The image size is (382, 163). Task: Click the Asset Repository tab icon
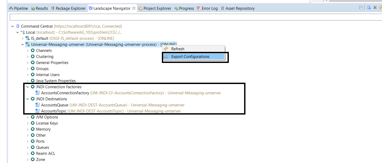(223, 8)
